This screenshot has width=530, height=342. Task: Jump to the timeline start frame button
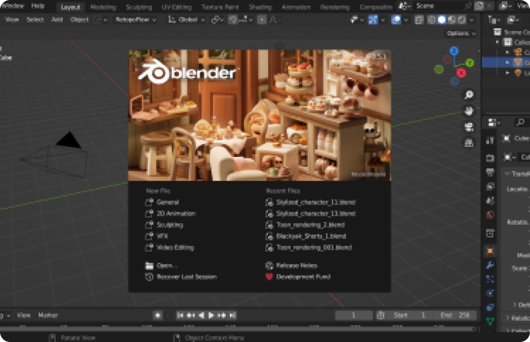(x=180, y=315)
